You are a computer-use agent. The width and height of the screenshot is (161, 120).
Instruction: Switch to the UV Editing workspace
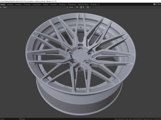[x=27, y=4]
